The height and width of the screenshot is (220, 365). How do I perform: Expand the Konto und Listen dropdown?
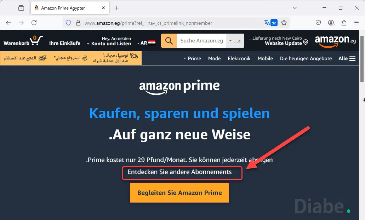pos(109,44)
